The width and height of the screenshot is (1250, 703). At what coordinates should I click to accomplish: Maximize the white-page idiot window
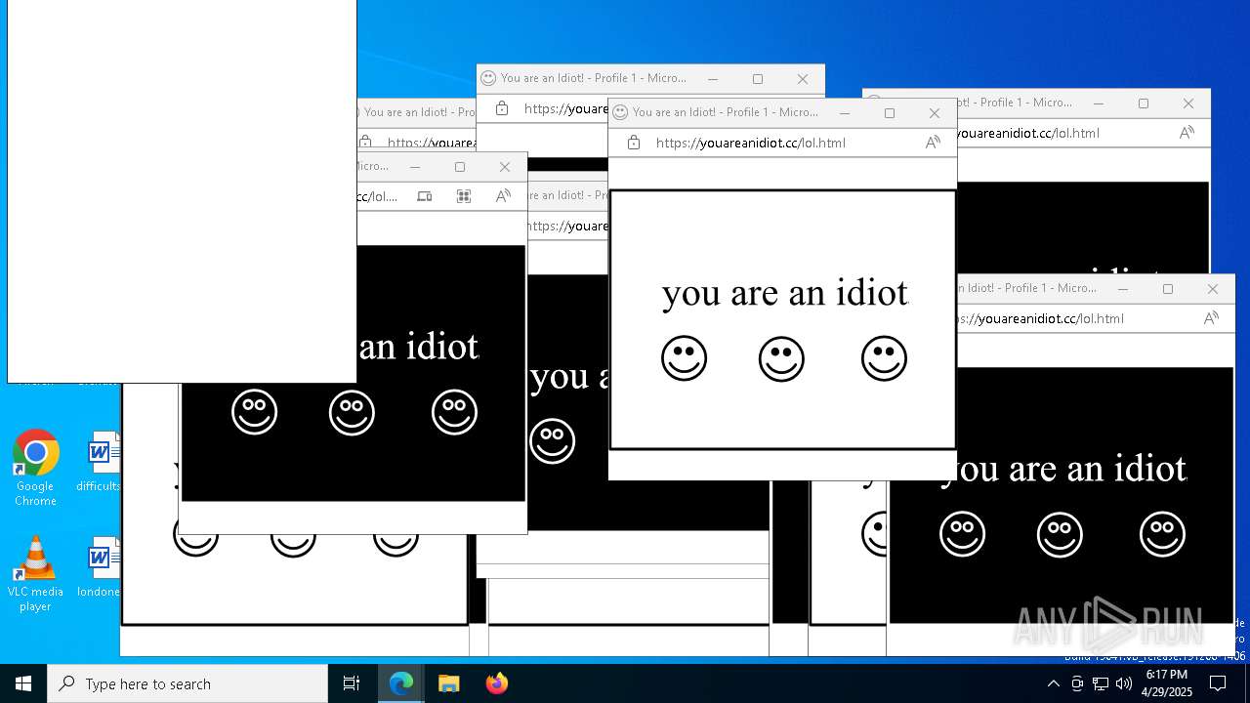click(890, 112)
